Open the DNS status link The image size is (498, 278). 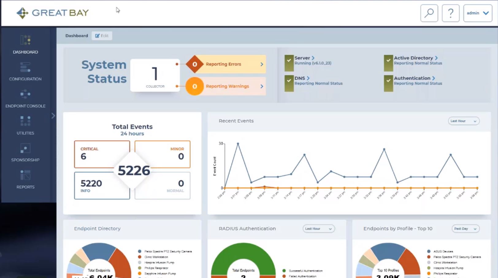pyautogui.click(x=302, y=78)
